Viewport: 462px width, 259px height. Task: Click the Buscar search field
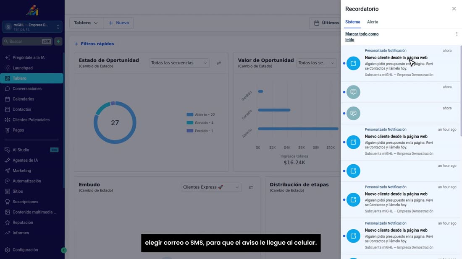pyautogui.click(x=27, y=41)
